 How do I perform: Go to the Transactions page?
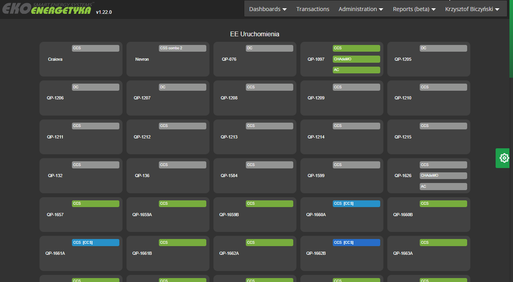pos(313,9)
